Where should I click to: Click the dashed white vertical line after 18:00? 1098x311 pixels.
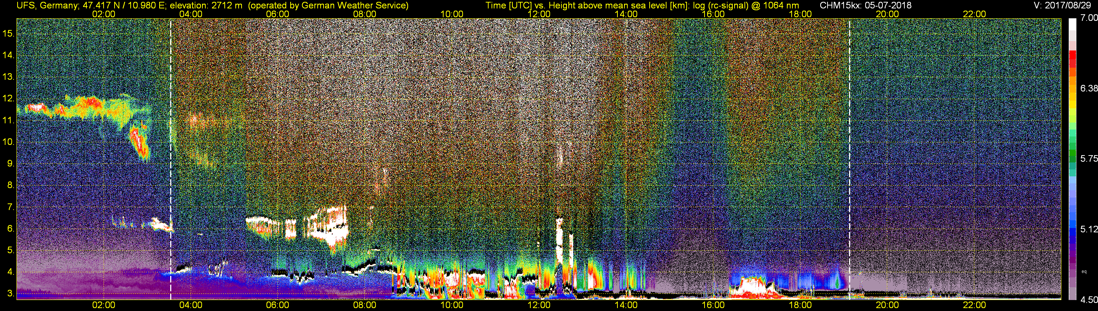(x=849, y=159)
